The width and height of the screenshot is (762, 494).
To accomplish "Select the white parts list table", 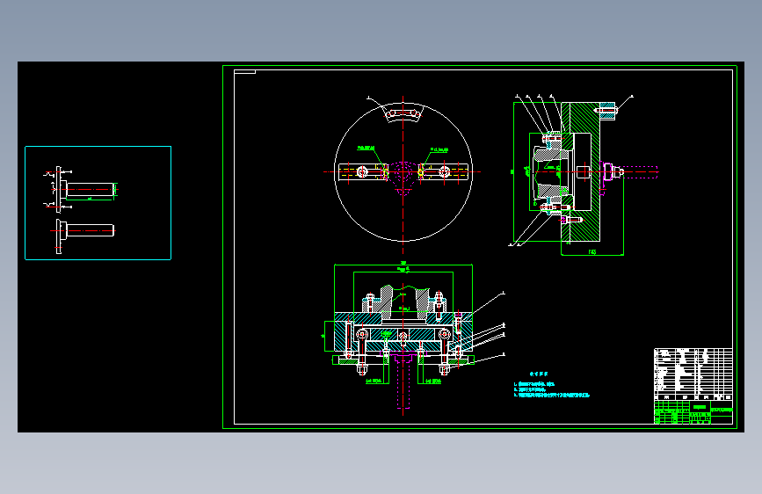I will coord(693,374).
